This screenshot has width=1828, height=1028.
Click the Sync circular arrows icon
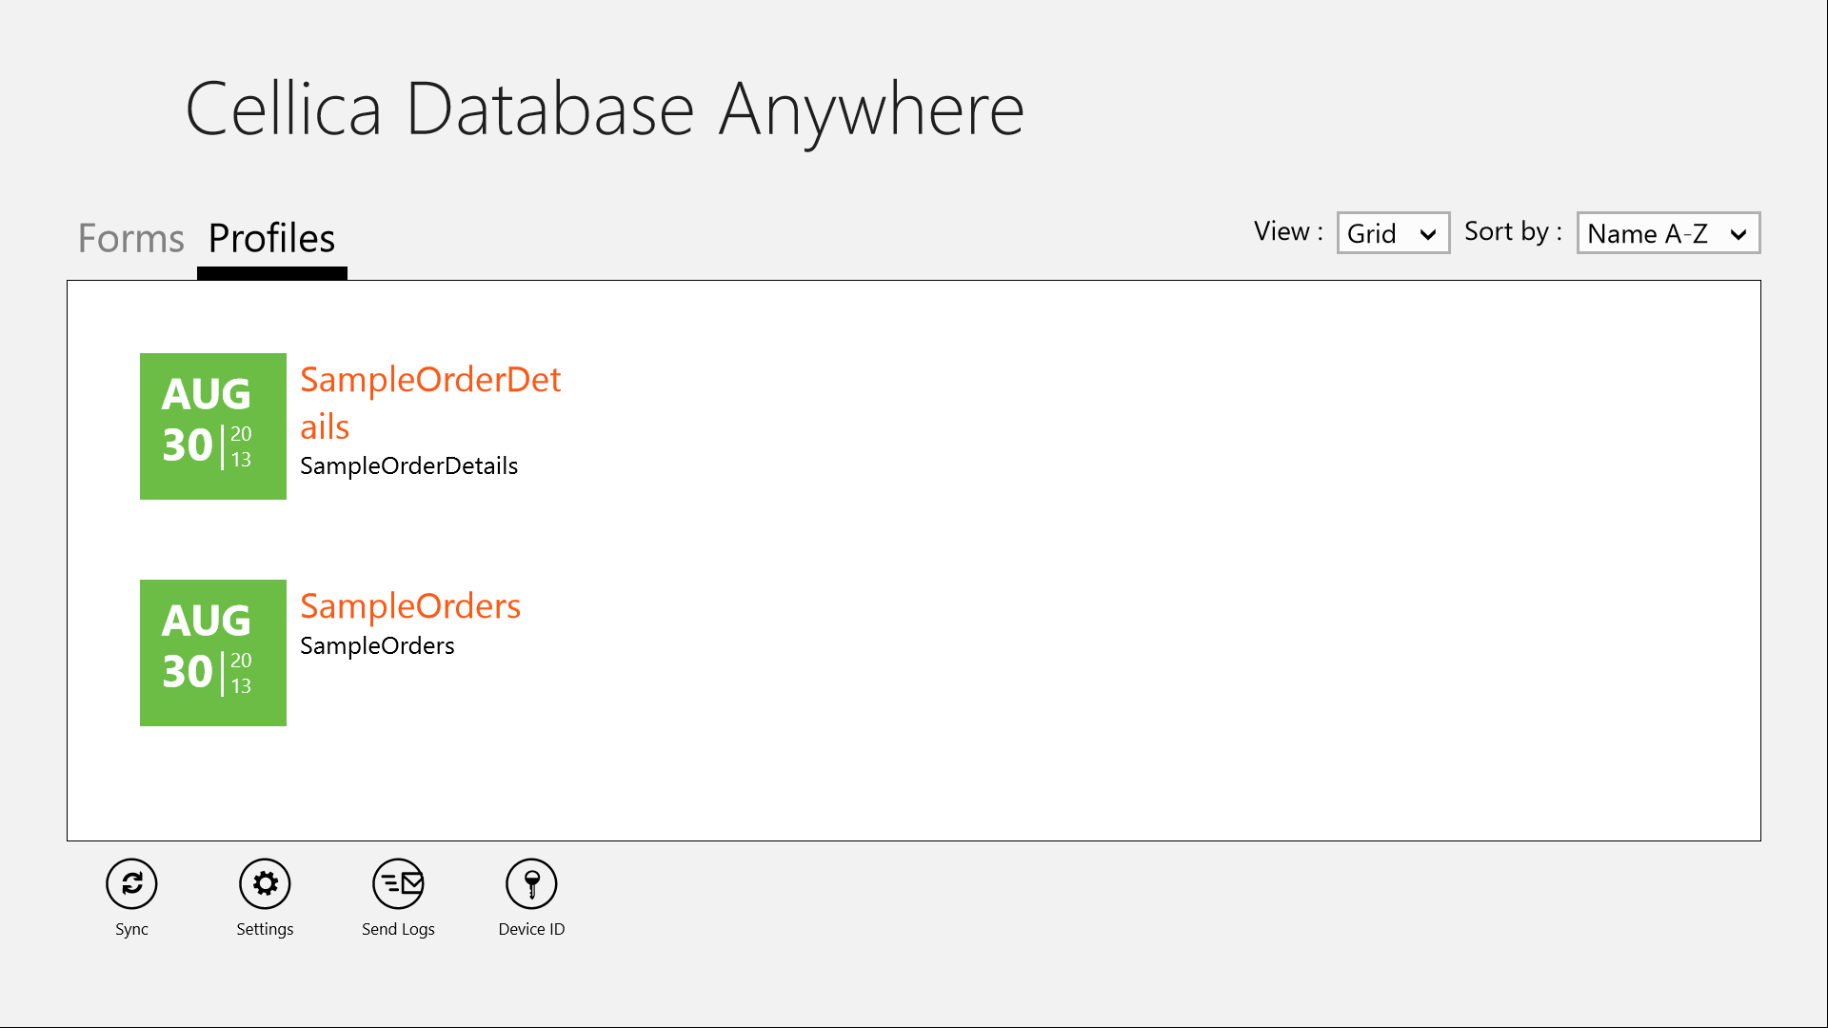click(131, 883)
